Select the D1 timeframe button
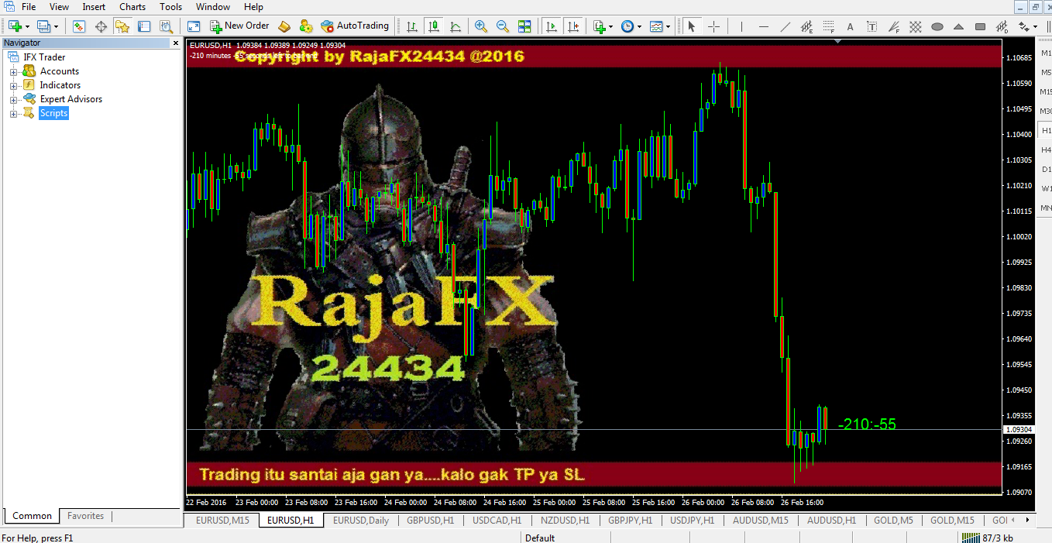1052x543 pixels. point(1046,169)
